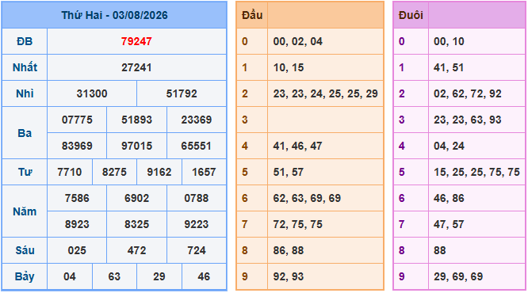Viewport: 528px width, 293px height.
Task: Click the Ba prize number 23369
Action: tap(197, 120)
